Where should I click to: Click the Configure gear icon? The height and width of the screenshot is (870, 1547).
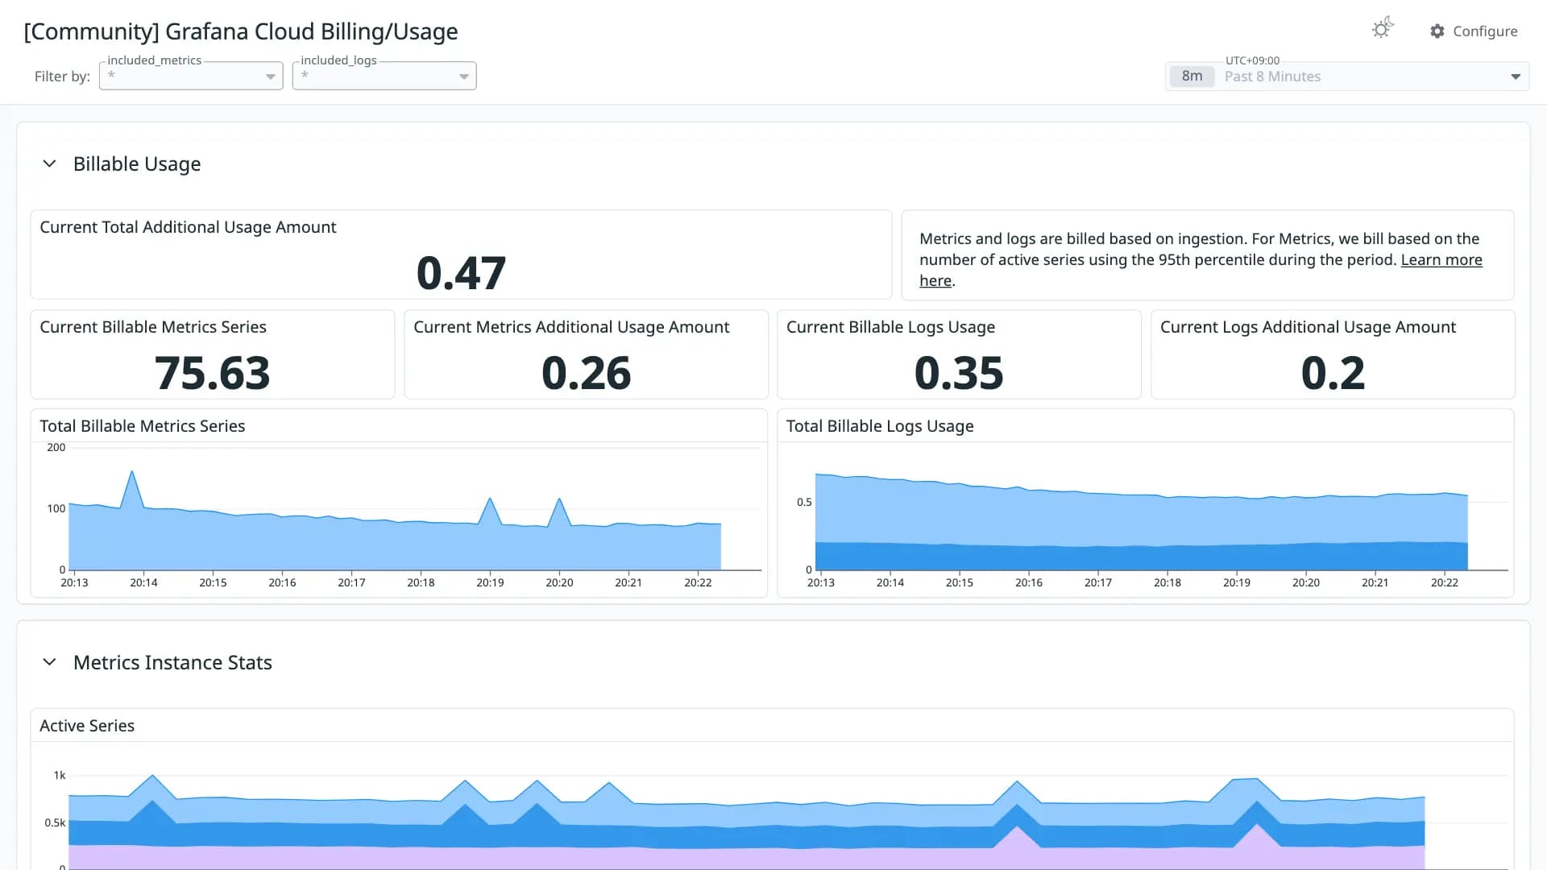(1437, 31)
